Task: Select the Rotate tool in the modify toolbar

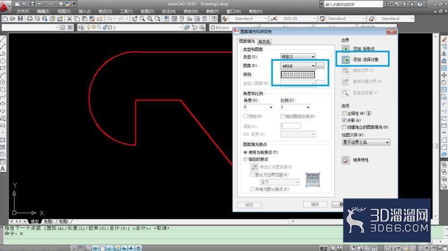Action: tap(444, 82)
